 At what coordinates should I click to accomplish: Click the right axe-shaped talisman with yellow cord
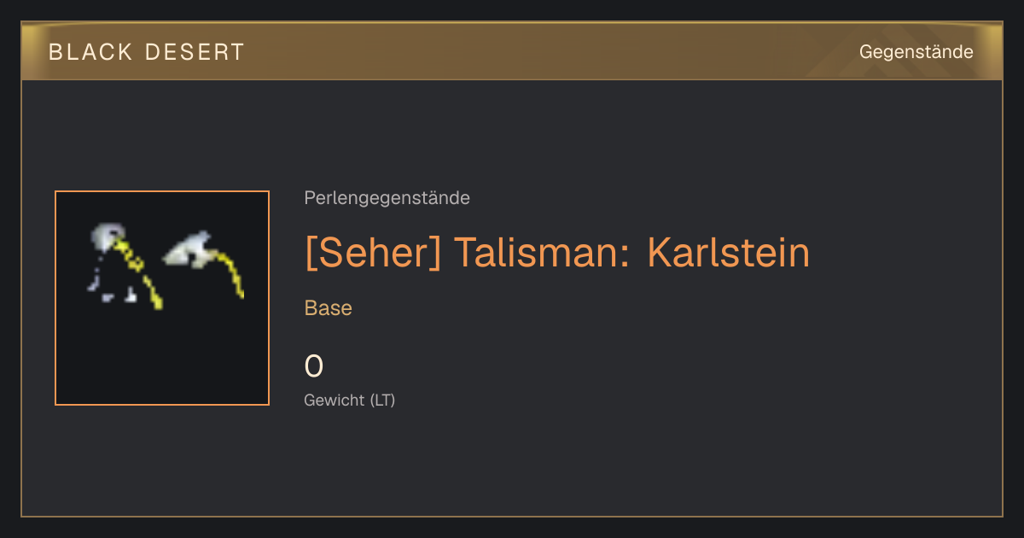tap(203, 262)
